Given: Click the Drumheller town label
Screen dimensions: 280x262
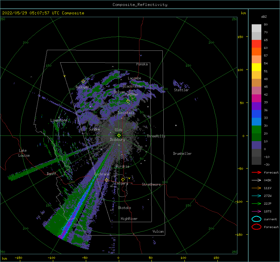Looking at the screenshot, I should click(182, 154).
